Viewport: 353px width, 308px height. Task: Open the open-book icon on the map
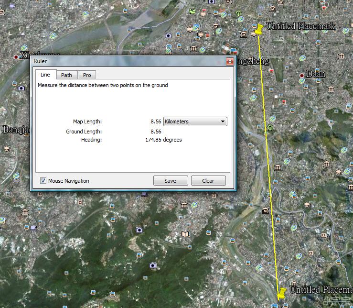[x=185, y=234]
